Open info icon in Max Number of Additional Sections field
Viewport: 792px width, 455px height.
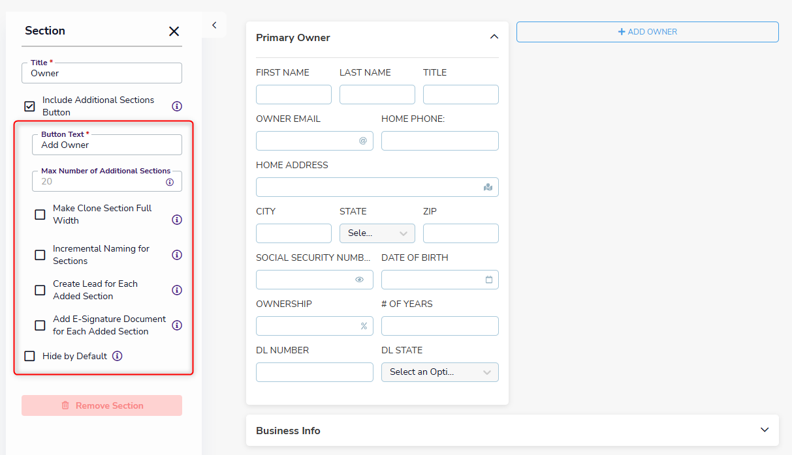(x=170, y=182)
